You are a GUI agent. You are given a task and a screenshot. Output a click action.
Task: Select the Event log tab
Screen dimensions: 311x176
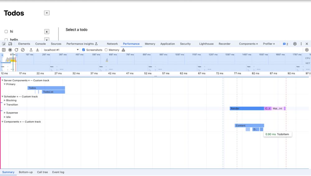coord(58,172)
